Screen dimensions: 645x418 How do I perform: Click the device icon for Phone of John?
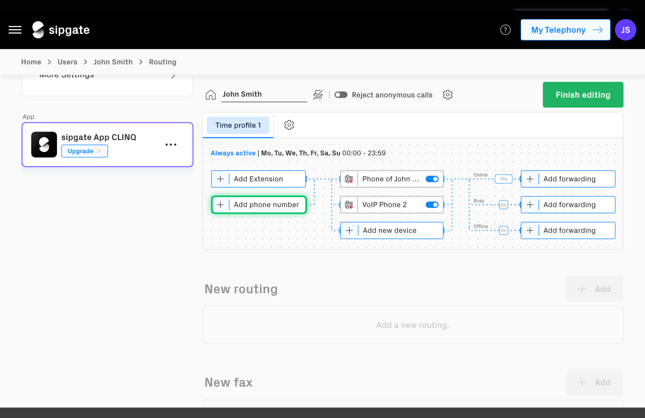point(349,179)
